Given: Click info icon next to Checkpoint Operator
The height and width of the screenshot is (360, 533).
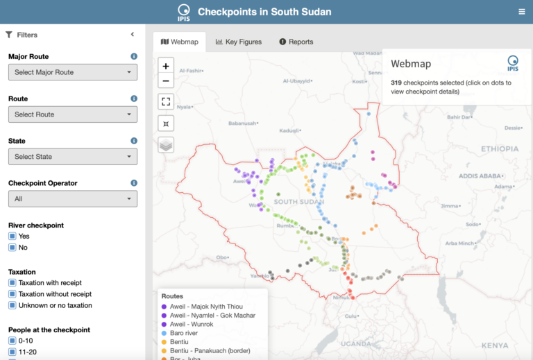Looking at the screenshot, I should [x=134, y=183].
